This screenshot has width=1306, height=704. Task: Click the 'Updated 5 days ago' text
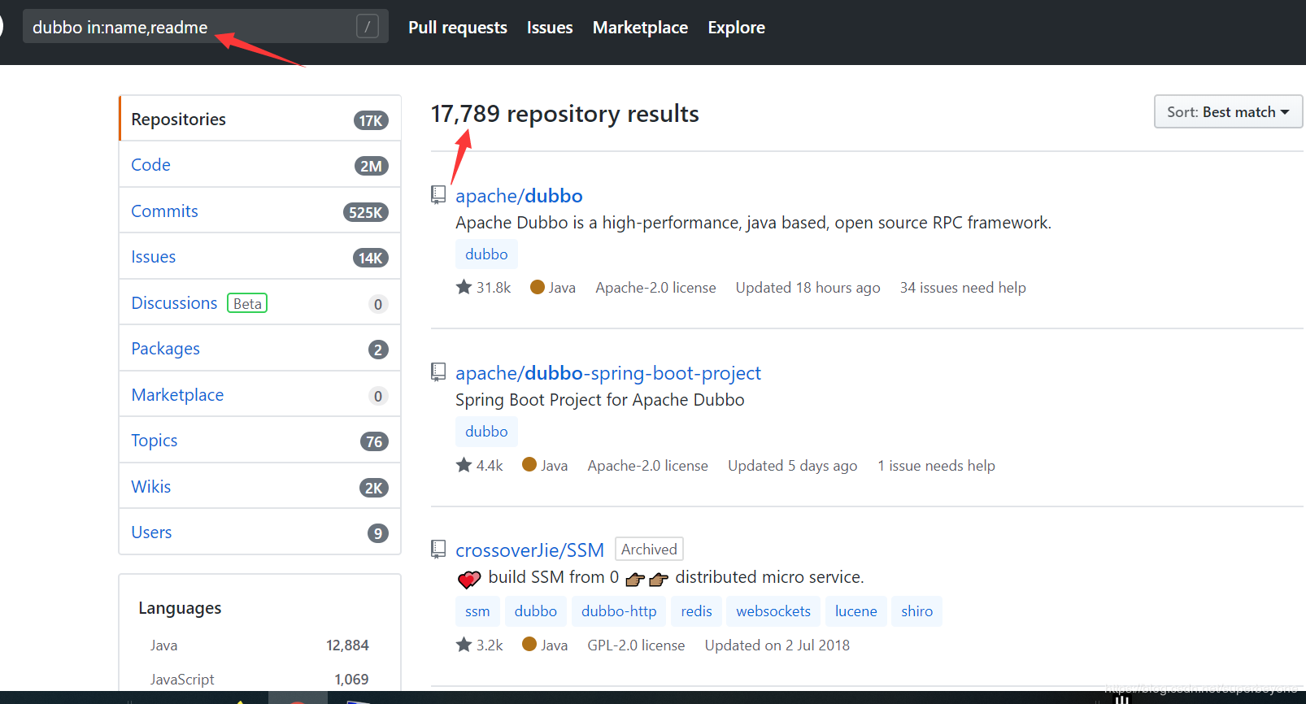tap(792, 466)
